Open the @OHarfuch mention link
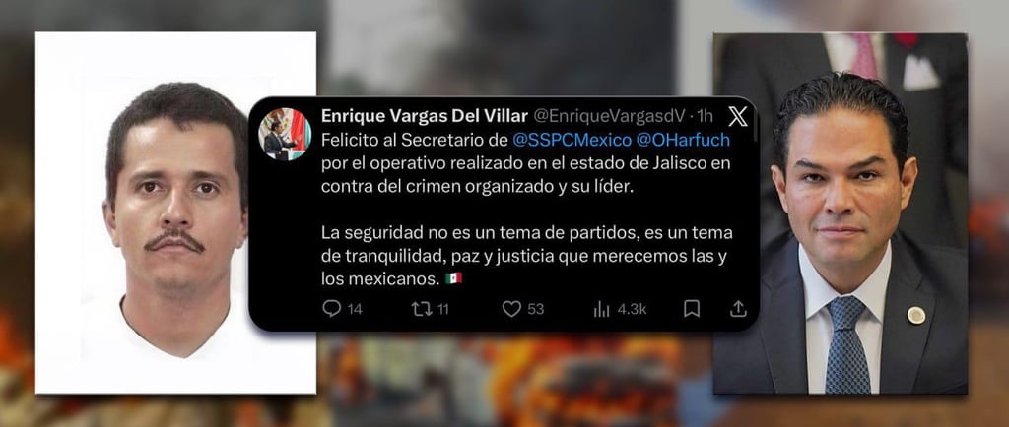 [x=684, y=139]
